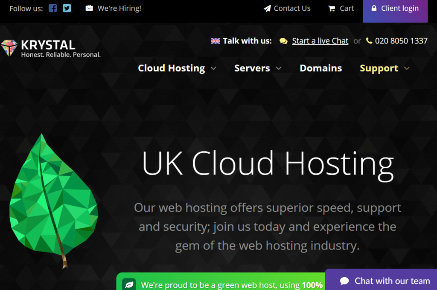Click the chat bubble icon beside live chat

click(x=283, y=41)
